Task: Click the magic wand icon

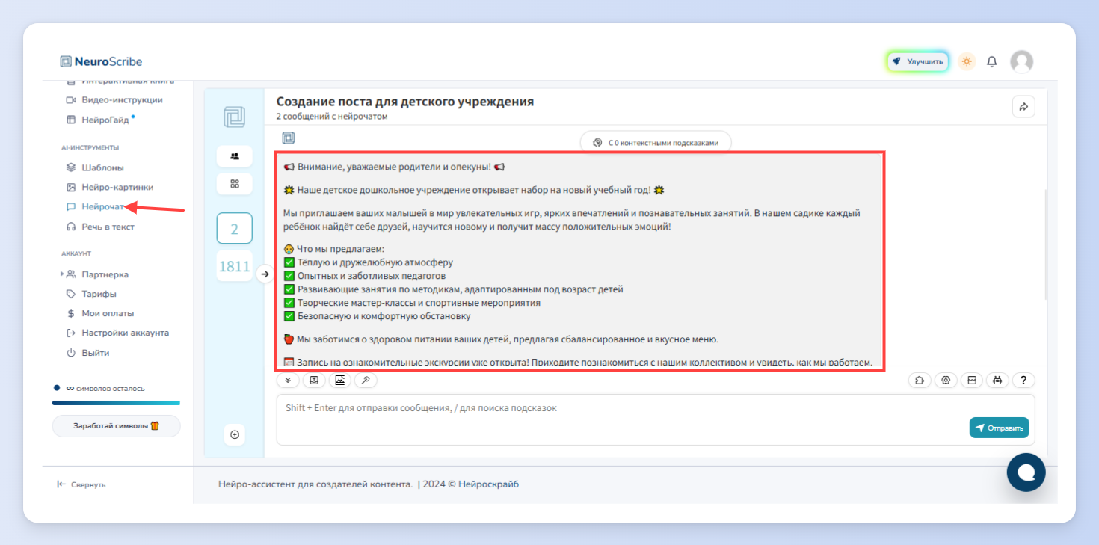Action: (366, 381)
